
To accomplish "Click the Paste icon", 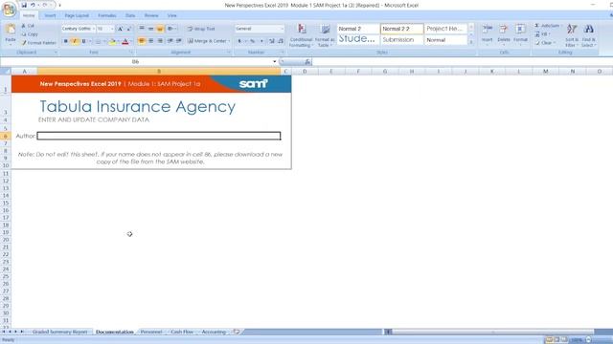I will pos(11,30).
